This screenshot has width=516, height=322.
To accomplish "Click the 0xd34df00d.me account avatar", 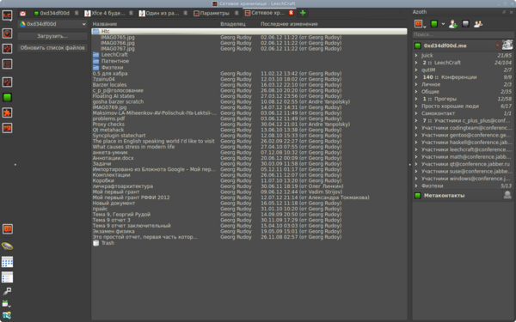I will tap(507, 45).
